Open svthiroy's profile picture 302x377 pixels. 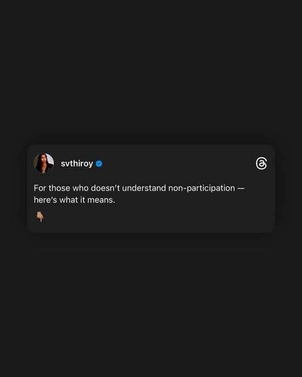[44, 163]
